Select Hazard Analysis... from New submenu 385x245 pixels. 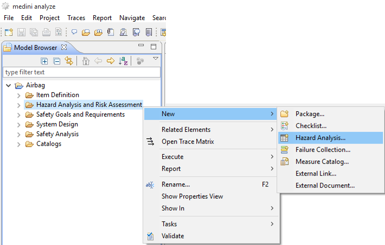[x=320, y=138]
